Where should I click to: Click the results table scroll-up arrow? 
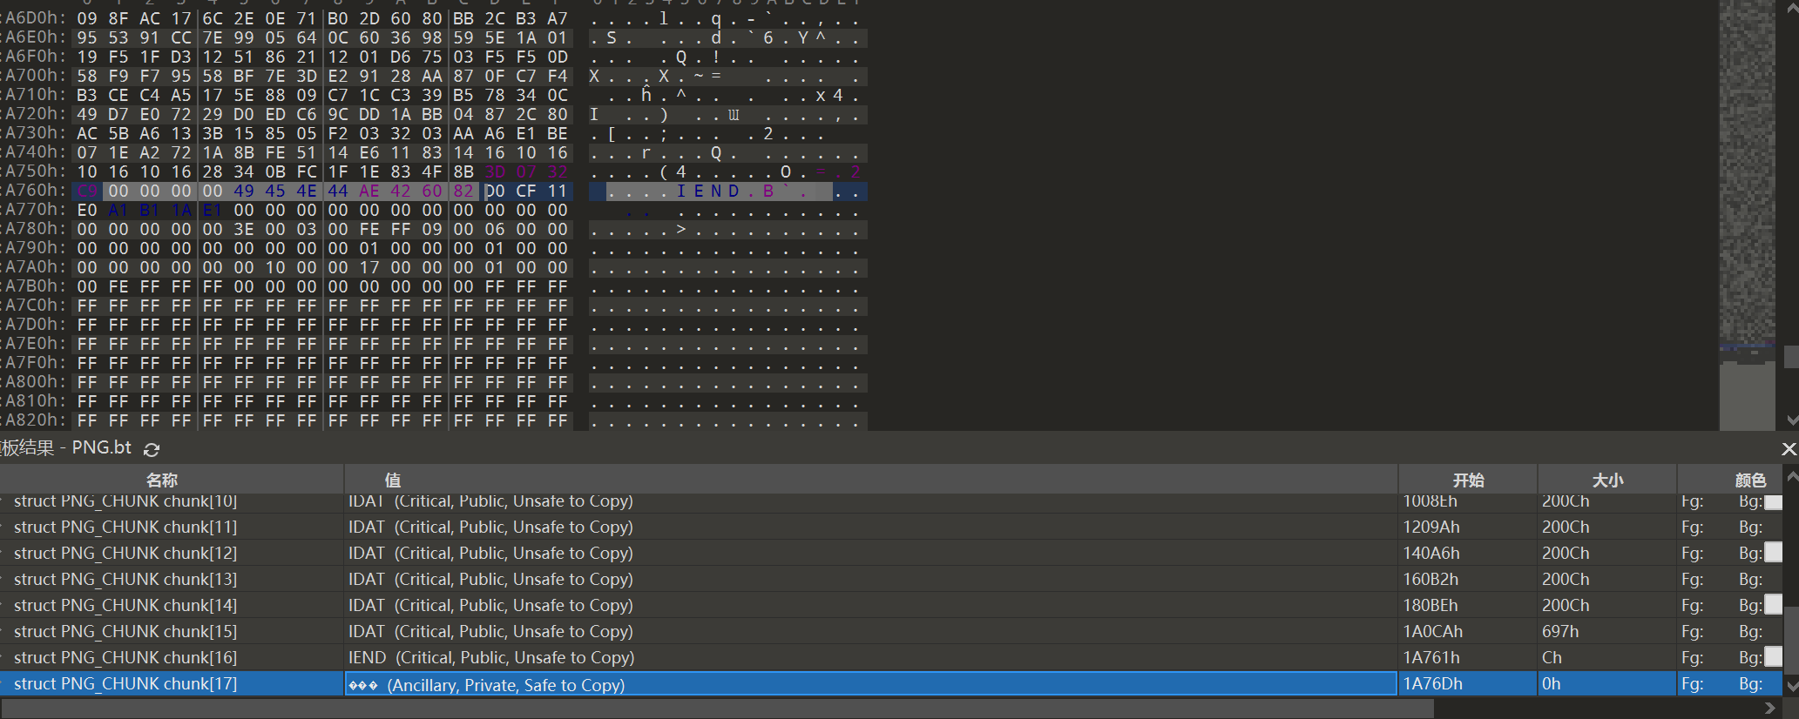[x=1791, y=476]
